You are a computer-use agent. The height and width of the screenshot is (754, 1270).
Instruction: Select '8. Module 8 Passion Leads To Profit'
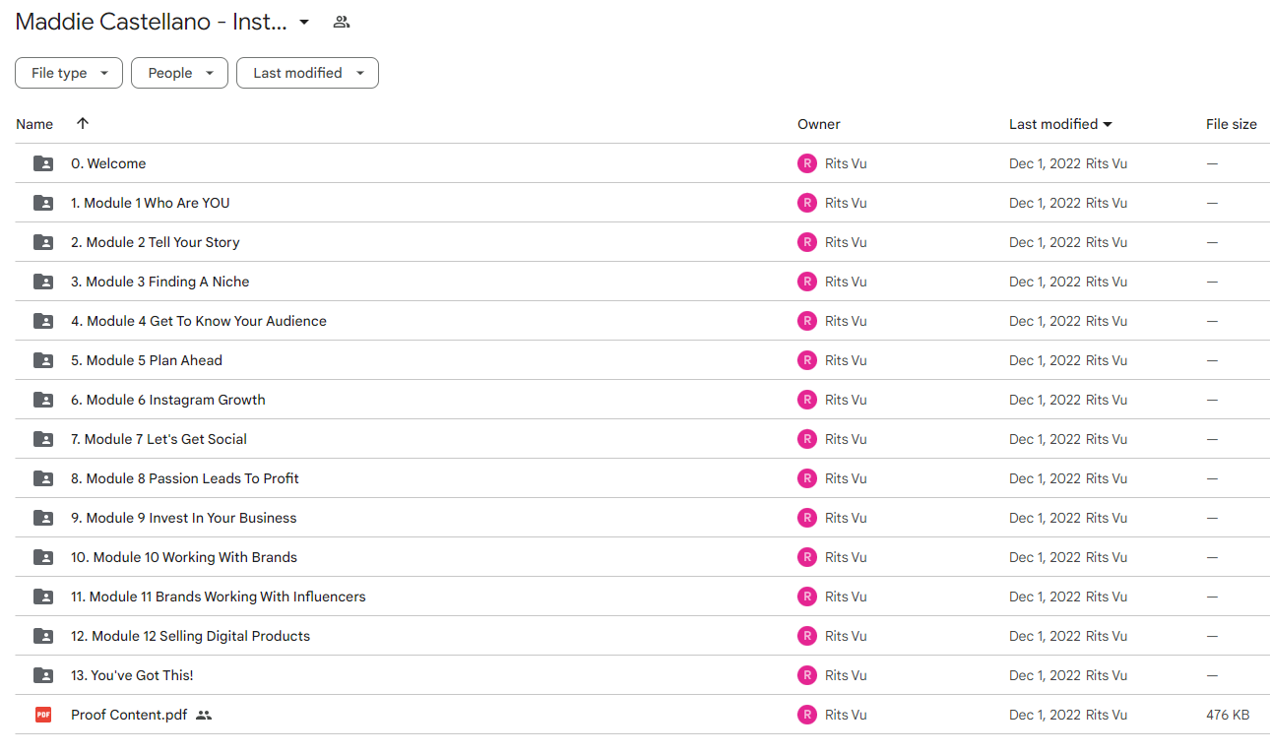(185, 478)
